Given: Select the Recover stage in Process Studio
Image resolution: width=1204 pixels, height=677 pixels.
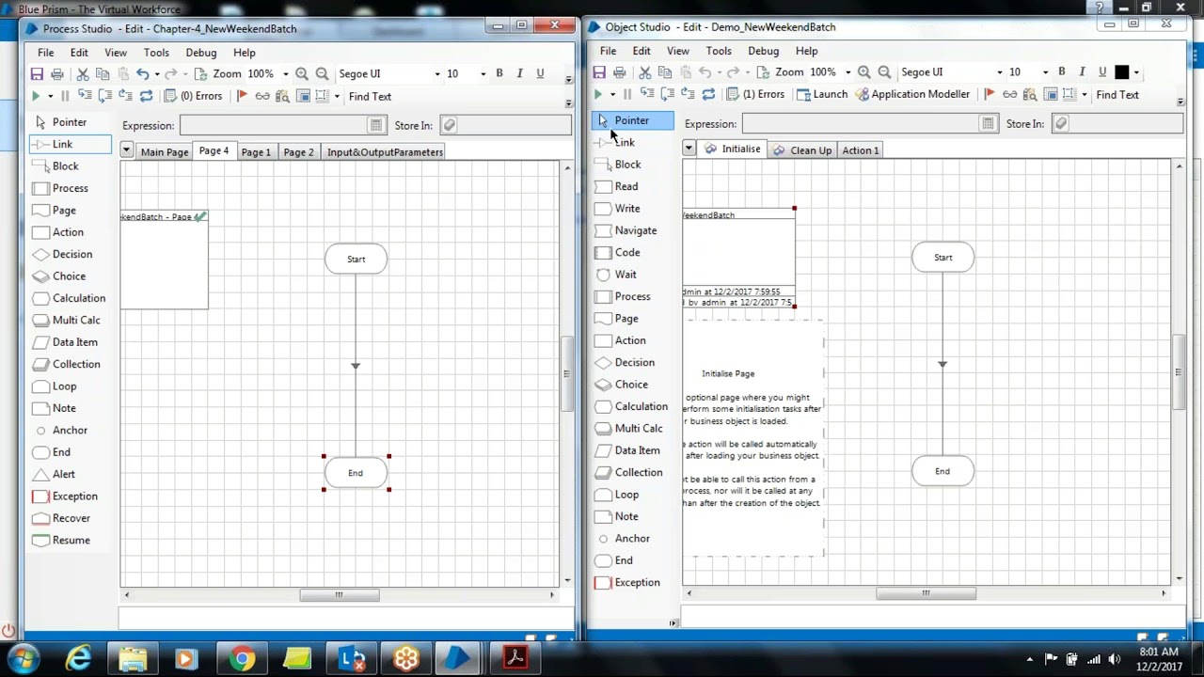Looking at the screenshot, I should 61,518.
